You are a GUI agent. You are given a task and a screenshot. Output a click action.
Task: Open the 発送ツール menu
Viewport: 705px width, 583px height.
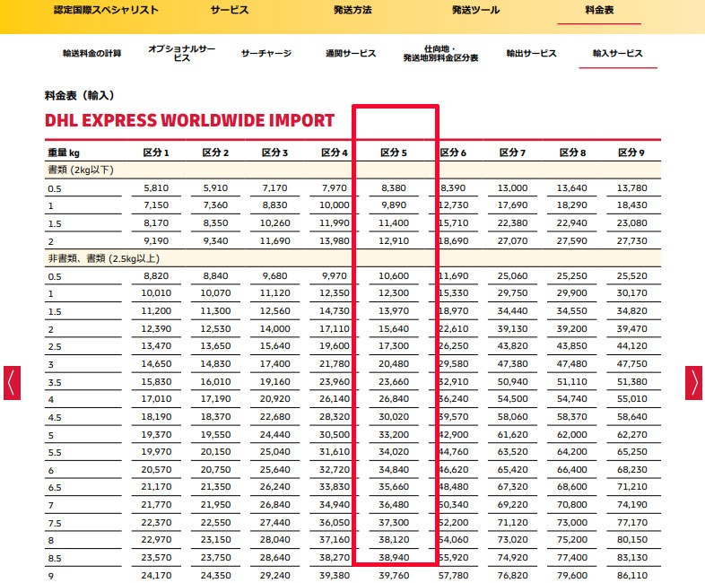point(475,11)
